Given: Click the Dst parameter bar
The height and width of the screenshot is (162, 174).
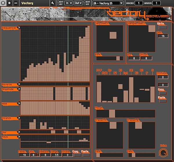Looking at the screenshot, I should 126,96.
